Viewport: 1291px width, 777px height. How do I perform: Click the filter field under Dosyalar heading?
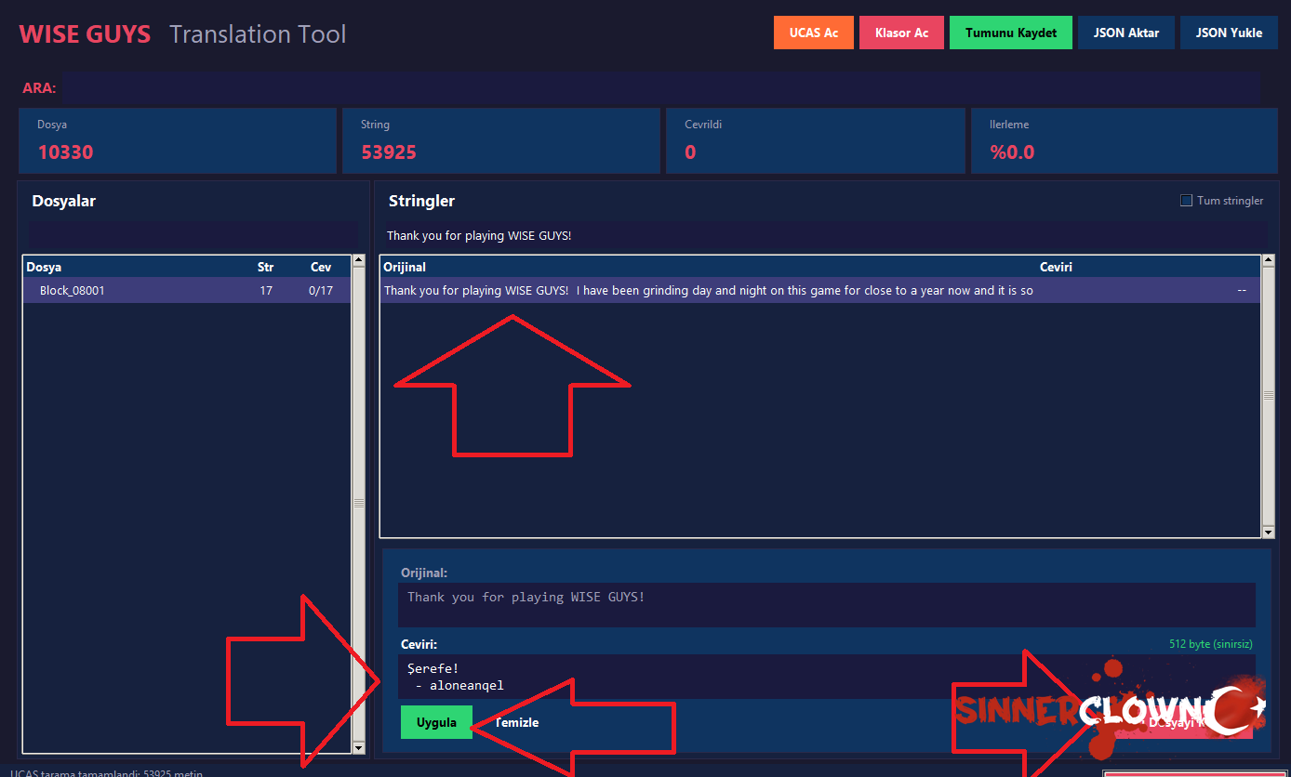193,234
